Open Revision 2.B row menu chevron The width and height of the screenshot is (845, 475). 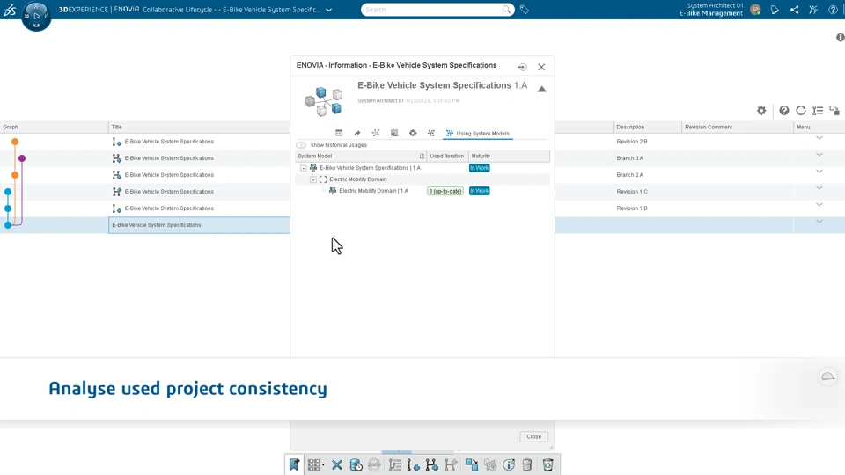(819, 138)
